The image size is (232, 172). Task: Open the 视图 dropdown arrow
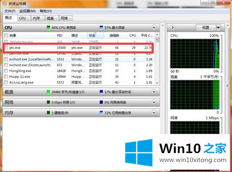point(218,28)
